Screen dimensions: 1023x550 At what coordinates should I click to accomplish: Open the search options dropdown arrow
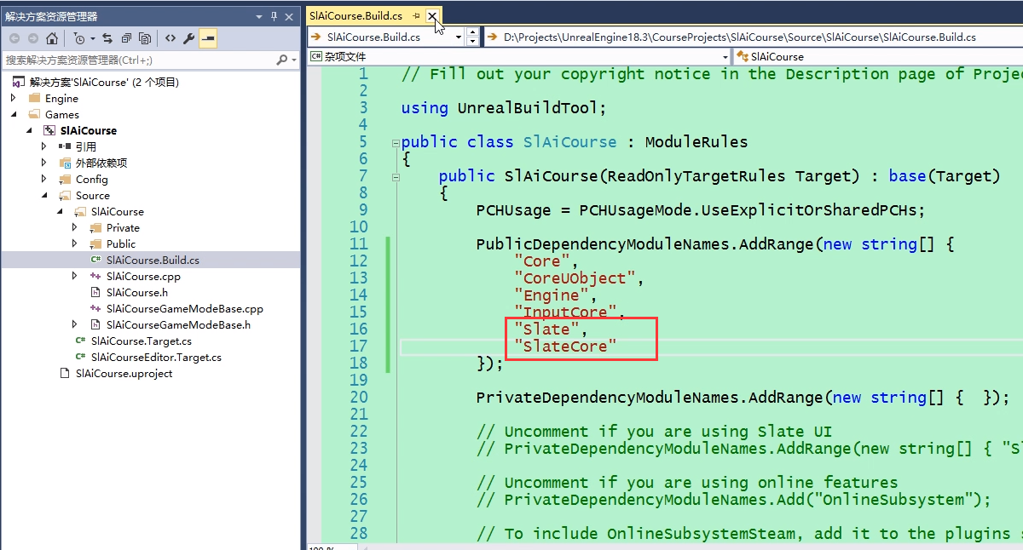(x=292, y=60)
